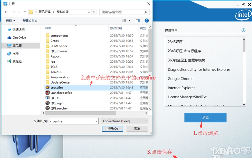Viewport: 252px width, 158px height.
Task: Change the file view layout icon
Action: (124, 20)
